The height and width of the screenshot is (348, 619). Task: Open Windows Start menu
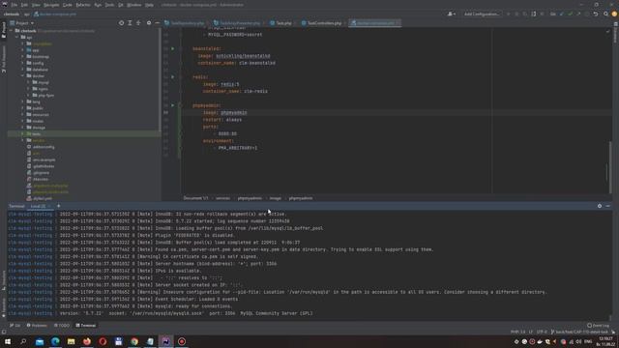click(8, 341)
